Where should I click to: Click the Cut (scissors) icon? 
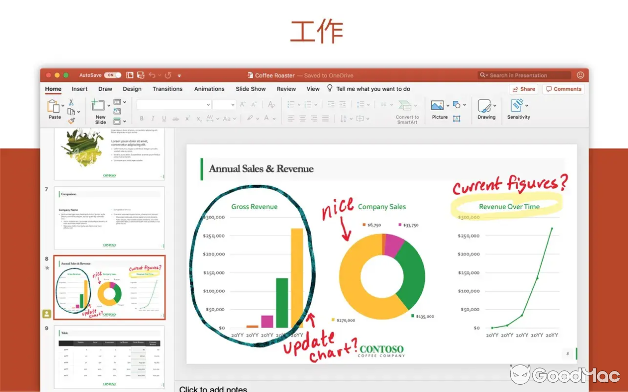[71, 102]
